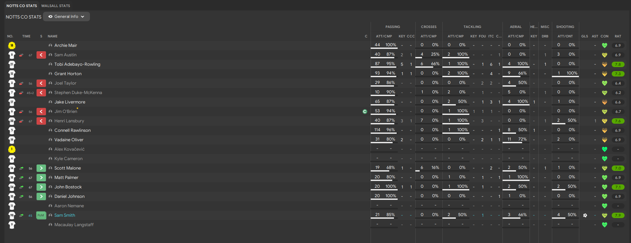This screenshot has width=631, height=243.
Task: Click Sam Smith's 7.9 rating badge
Action: click(x=618, y=215)
